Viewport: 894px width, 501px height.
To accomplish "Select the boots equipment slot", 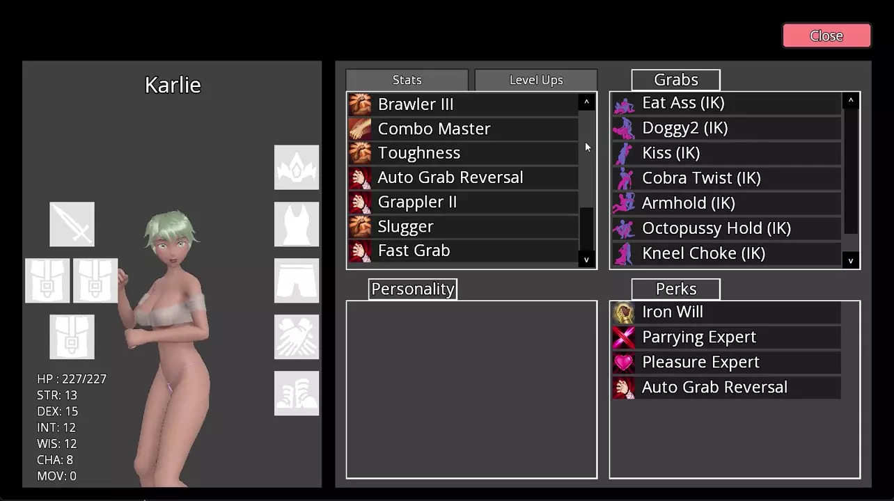I will [297, 393].
